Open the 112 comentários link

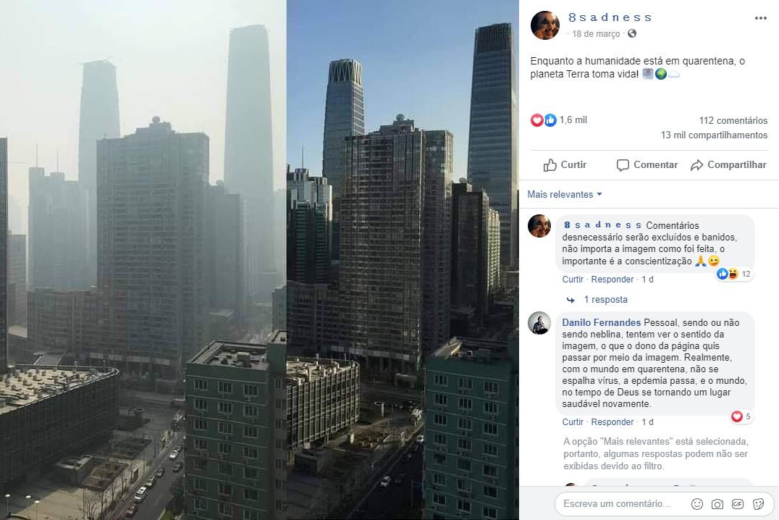(733, 120)
